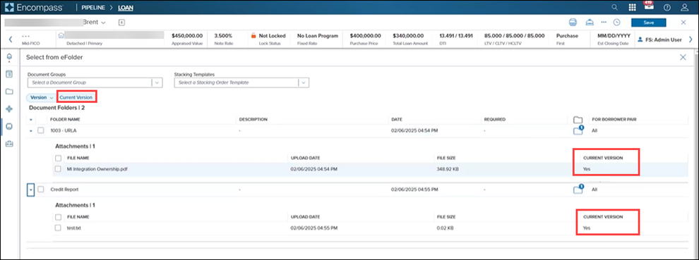Click the $340,000.00 Total Loan Amount

point(408,36)
